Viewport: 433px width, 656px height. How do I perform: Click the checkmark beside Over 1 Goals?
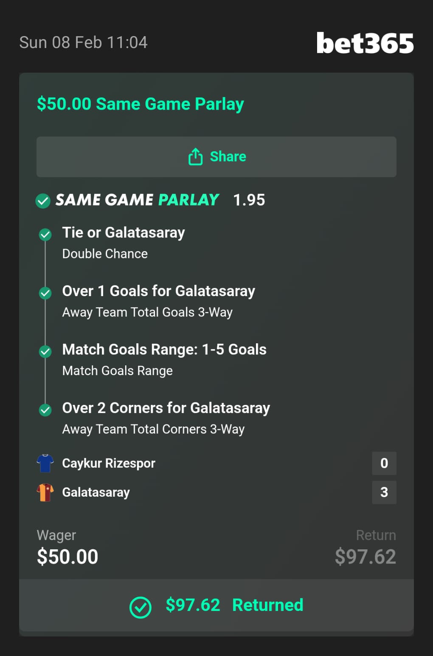coord(45,293)
